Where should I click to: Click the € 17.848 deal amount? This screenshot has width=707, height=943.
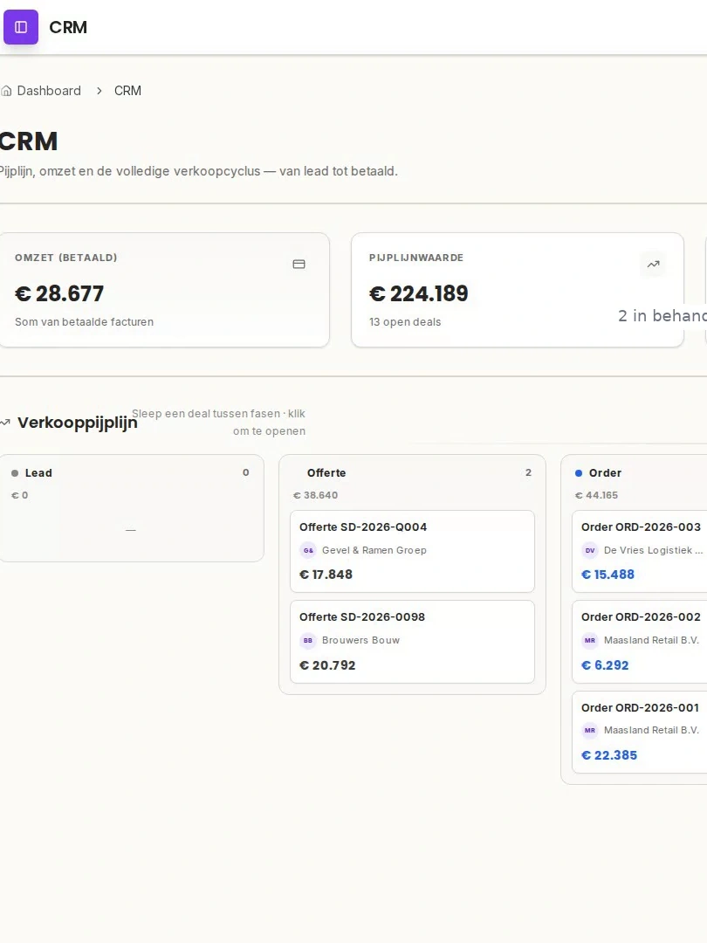point(326,575)
